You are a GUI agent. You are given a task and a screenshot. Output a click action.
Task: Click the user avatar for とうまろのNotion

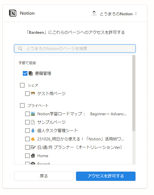click(94, 14)
